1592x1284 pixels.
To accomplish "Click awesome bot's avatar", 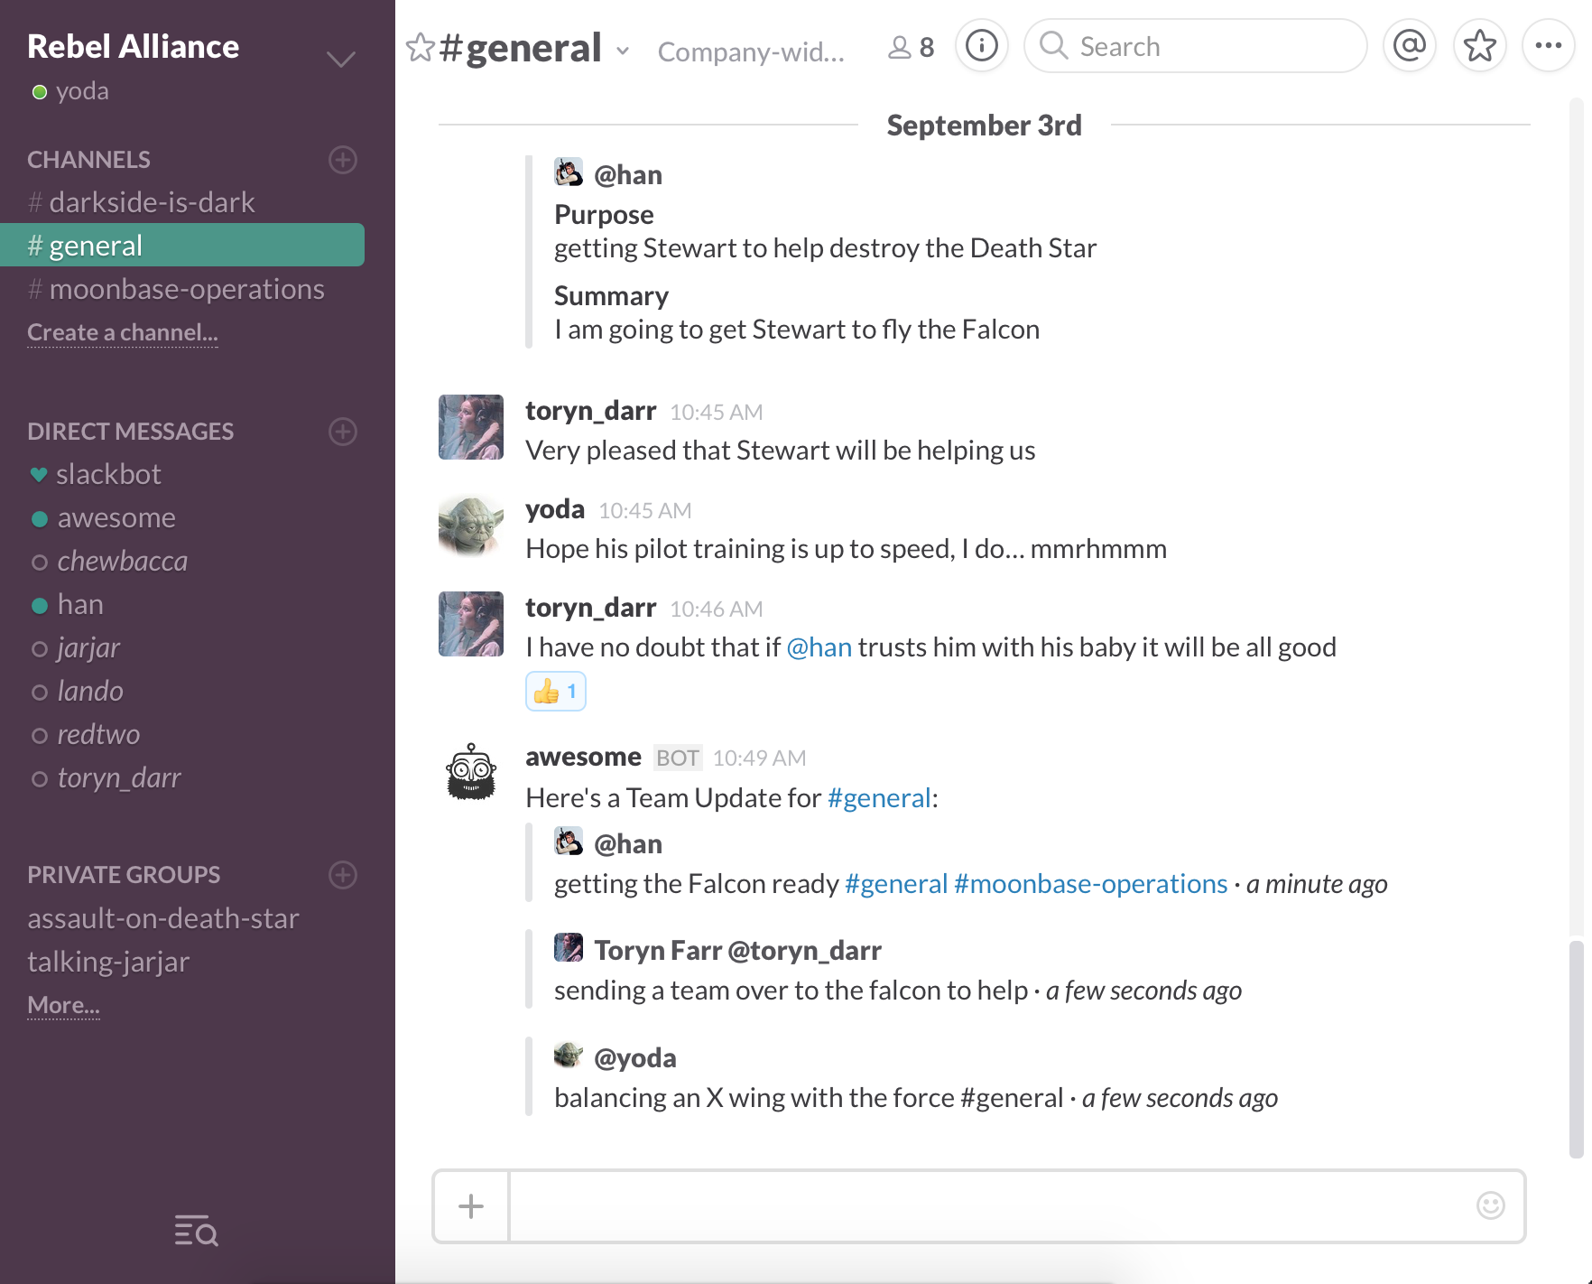I will tap(471, 772).
